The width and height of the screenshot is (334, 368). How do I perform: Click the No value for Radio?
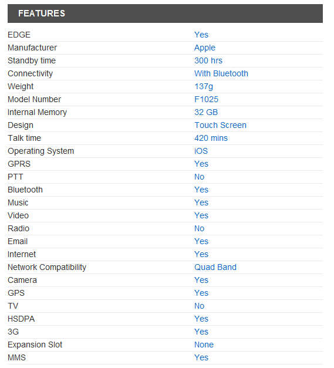(199, 228)
